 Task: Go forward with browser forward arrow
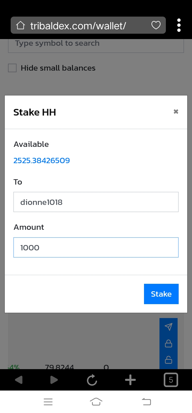coord(54,380)
